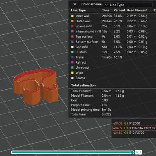
Task: Click the Line Type column header
Action: pyautogui.click(x=78, y=10)
